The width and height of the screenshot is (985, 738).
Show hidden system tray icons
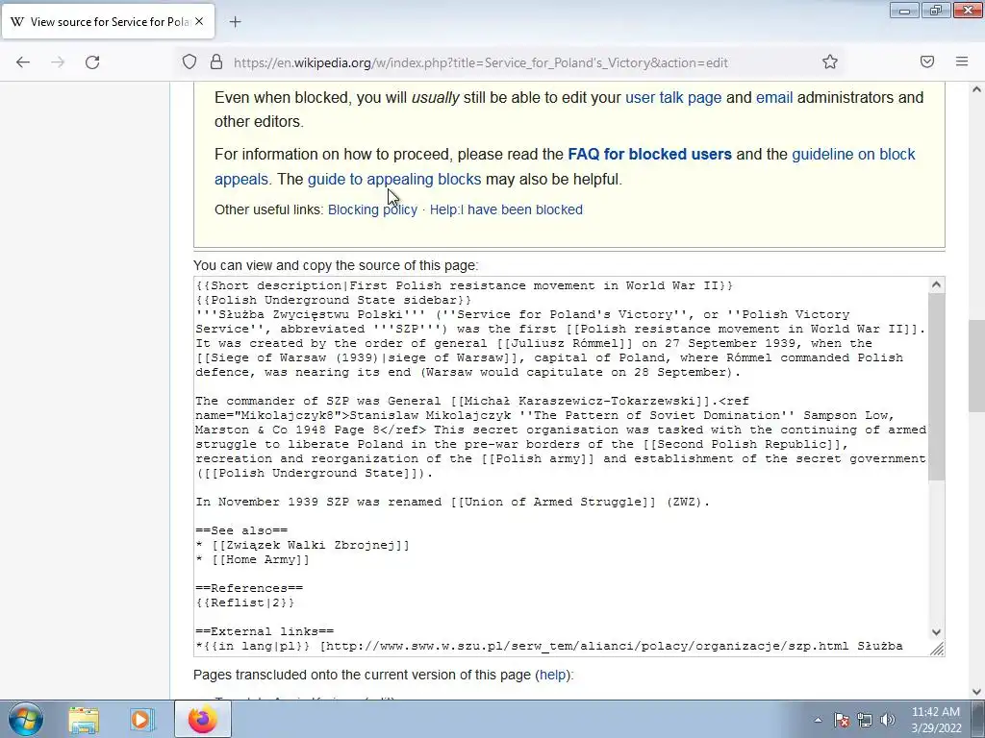818,720
